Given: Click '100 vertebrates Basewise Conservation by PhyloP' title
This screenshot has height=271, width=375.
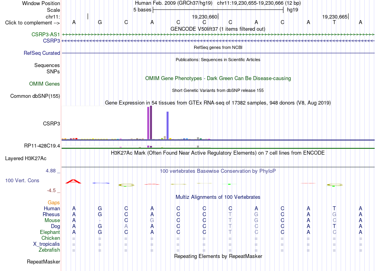Looking at the screenshot, I should [218, 171].
